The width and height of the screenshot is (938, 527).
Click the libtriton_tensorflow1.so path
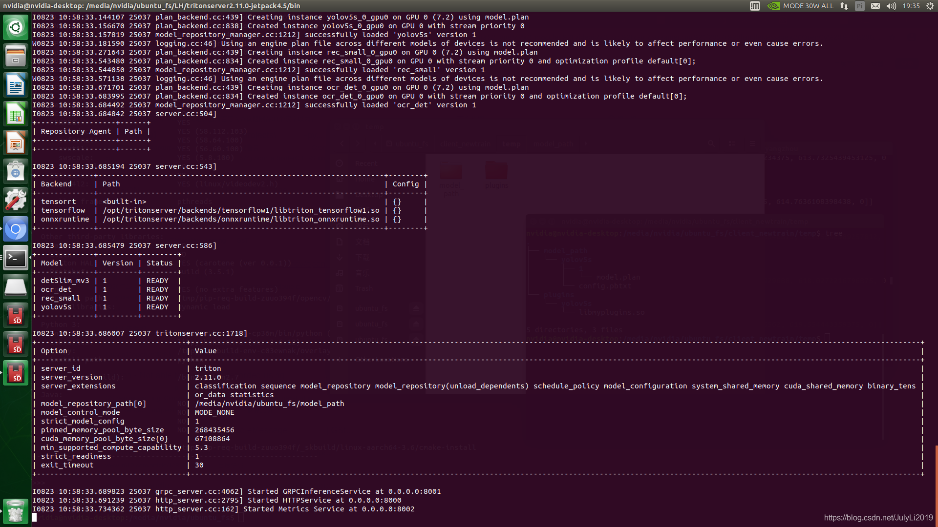point(241,210)
